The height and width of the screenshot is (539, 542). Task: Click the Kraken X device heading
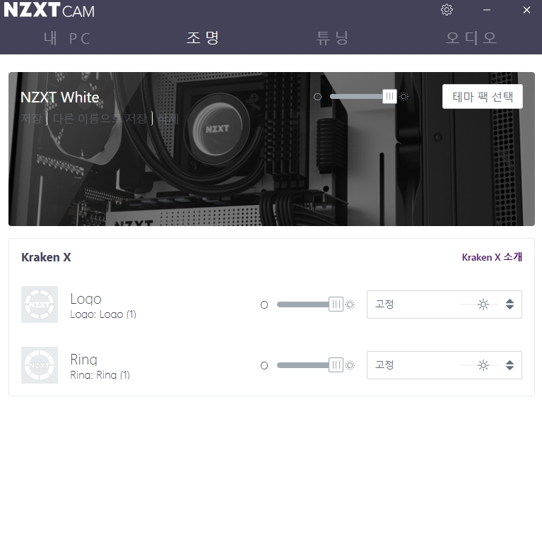coord(46,257)
